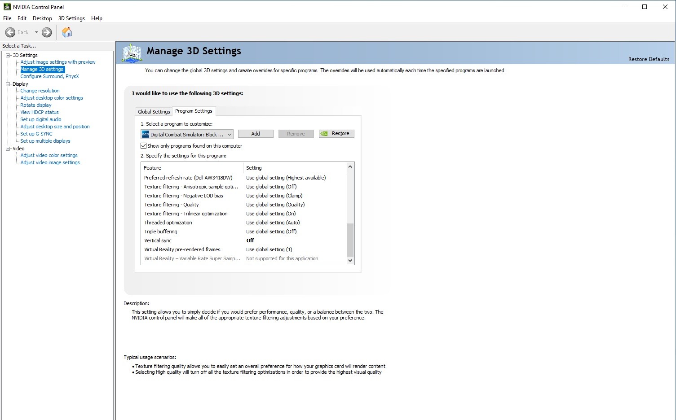Minimize the NVIDIA Control Panel window

(624, 7)
